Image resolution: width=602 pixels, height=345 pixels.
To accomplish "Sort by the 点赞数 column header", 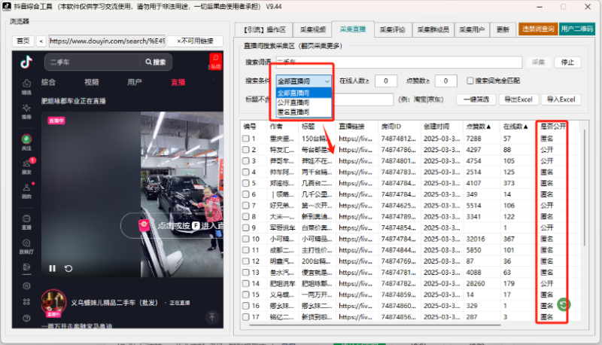I will coord(479,127).
